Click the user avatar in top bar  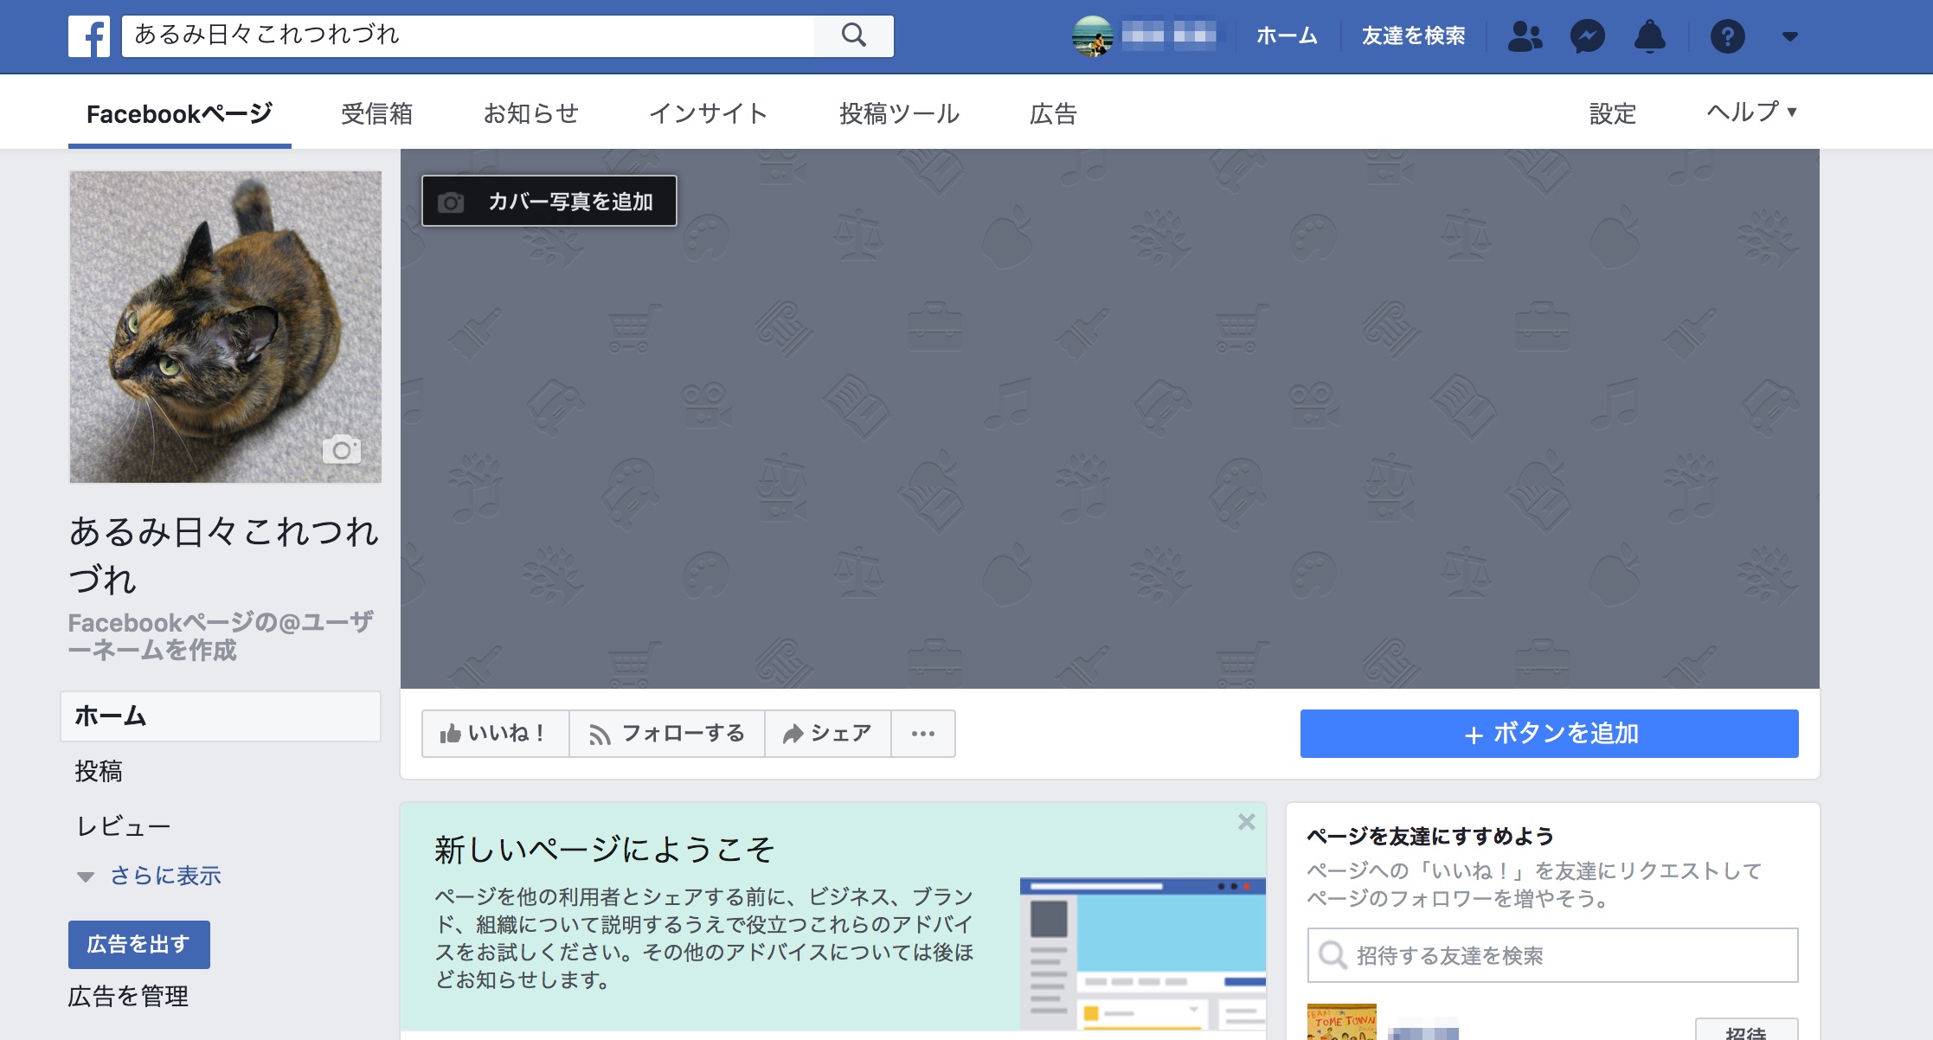(x=1092, y=36)
